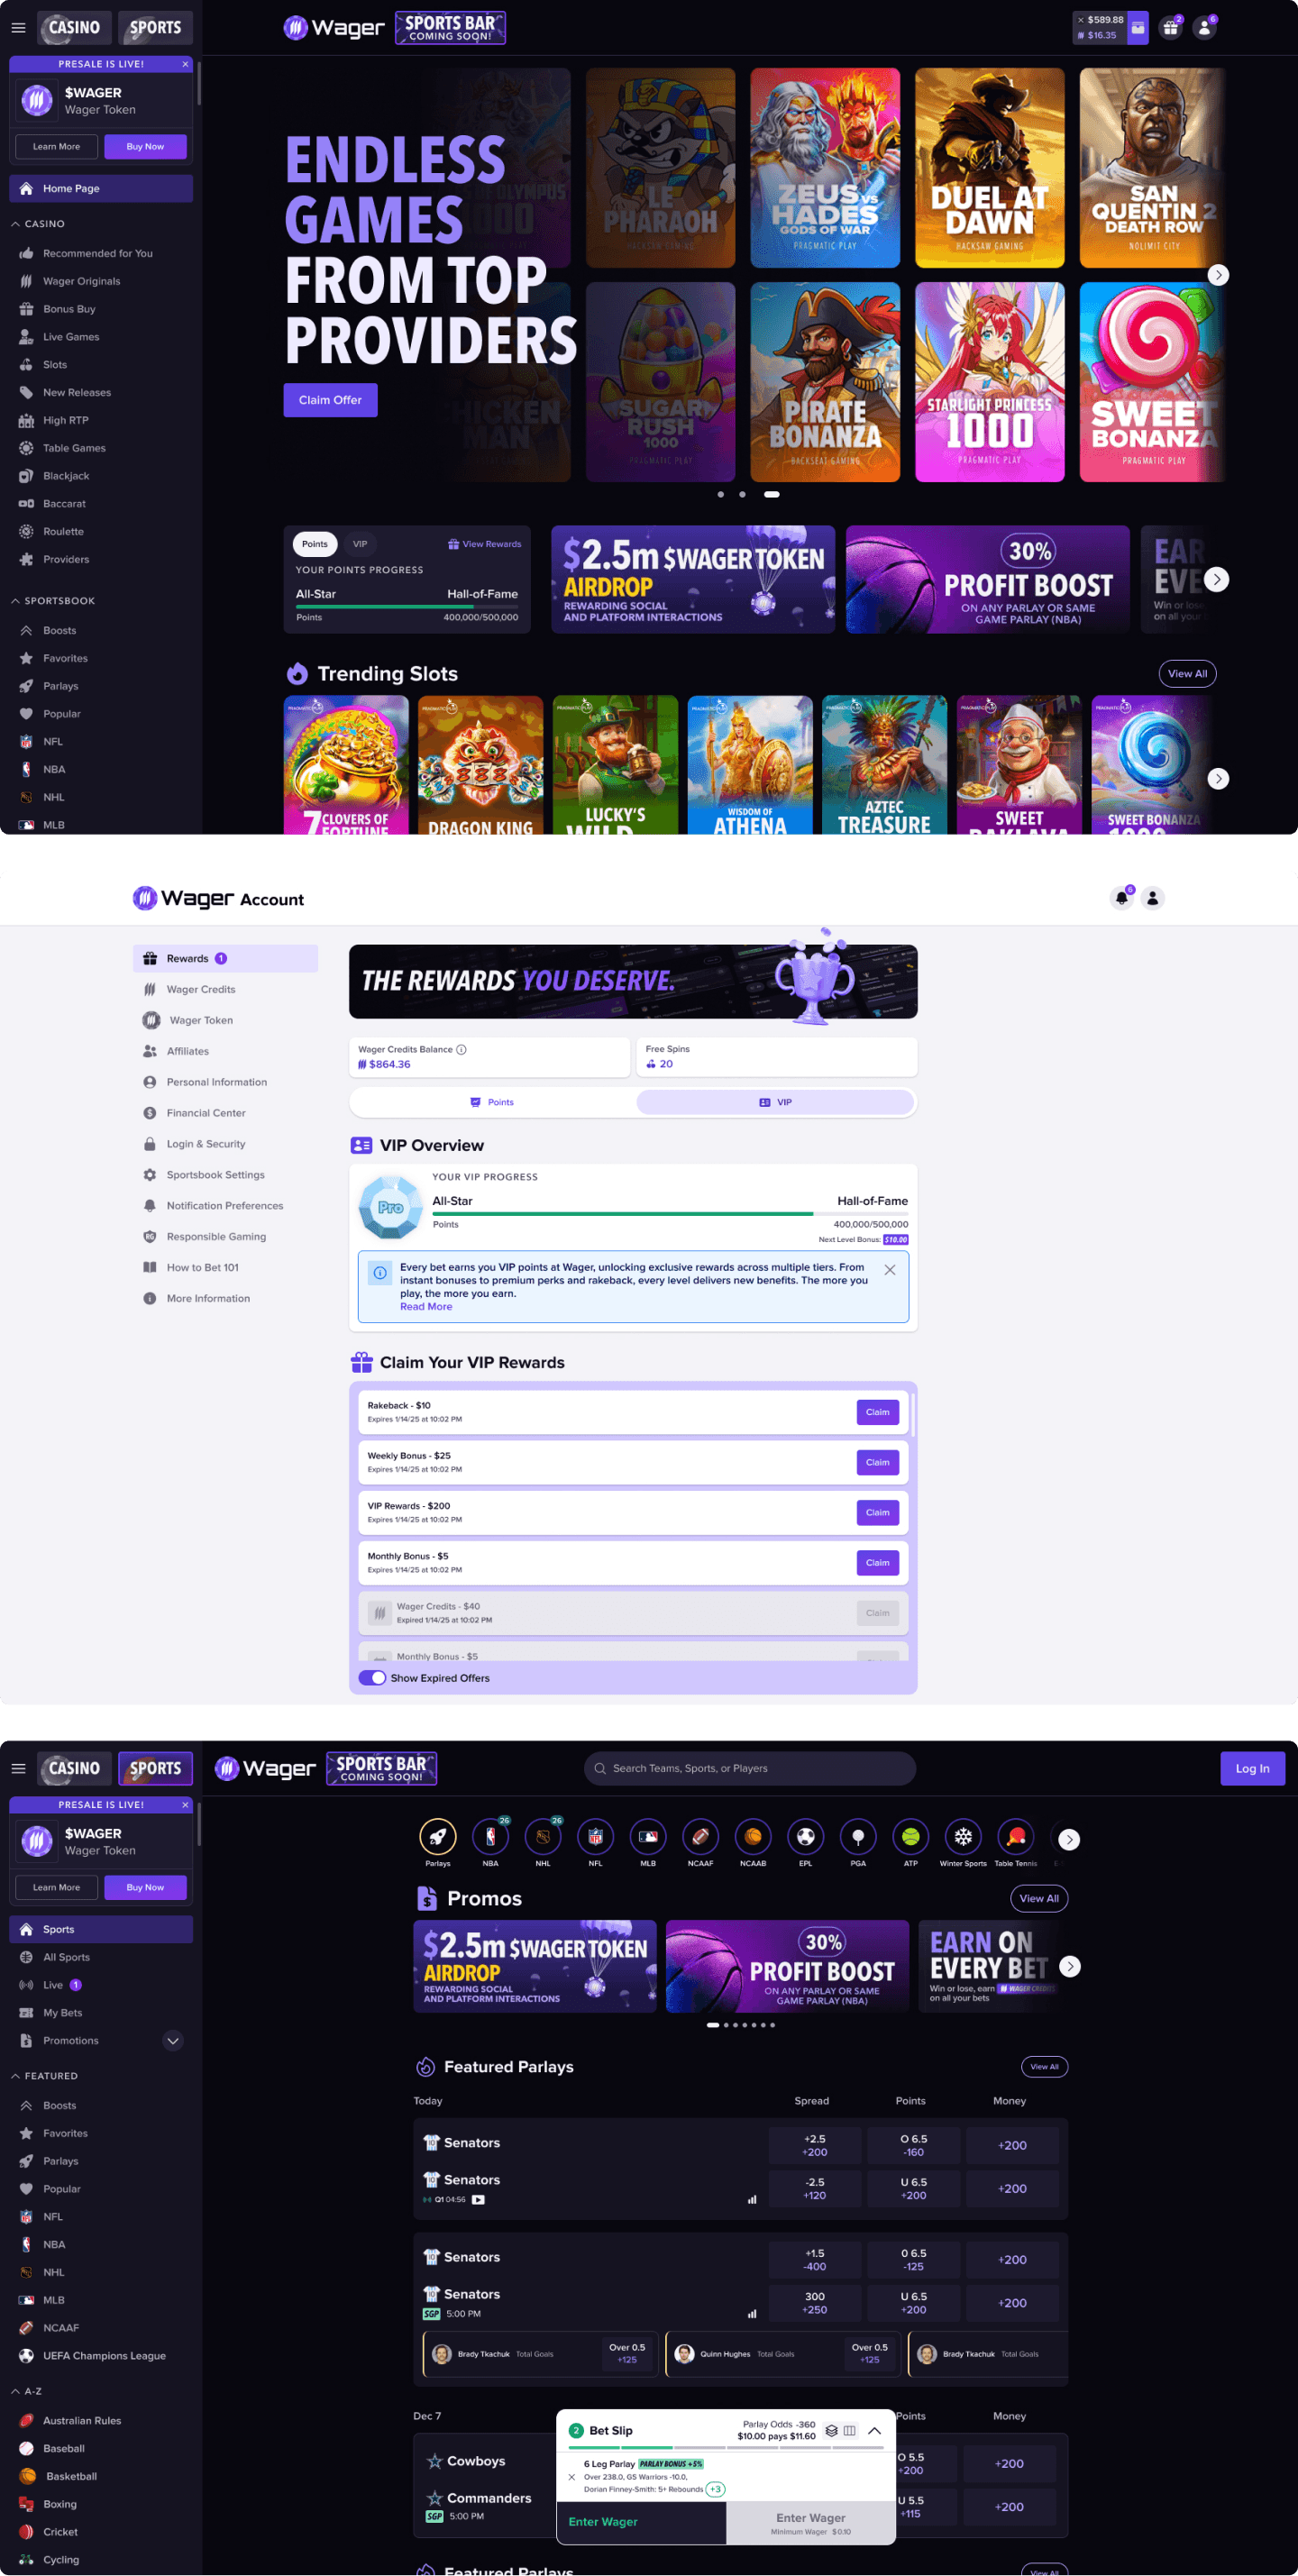Click the stacked layers icon in Bet Slip
Image resolution: width=1298 pixels, height=2576 pixels.
(x=831, y=2430)
